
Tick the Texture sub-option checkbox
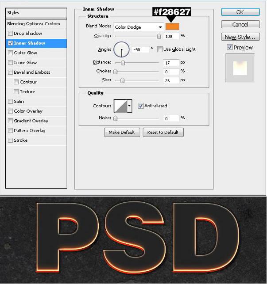click(x=16, y=91)
